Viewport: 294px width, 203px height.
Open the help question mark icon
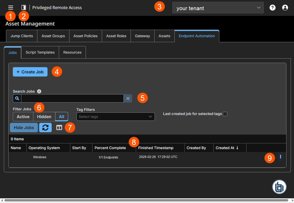[x=272, y=8]
